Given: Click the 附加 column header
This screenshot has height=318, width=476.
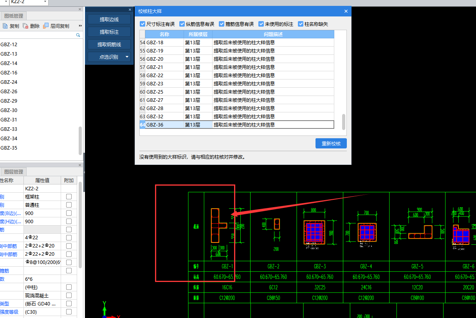Looking at the screenshot, I should pos(69,181).
